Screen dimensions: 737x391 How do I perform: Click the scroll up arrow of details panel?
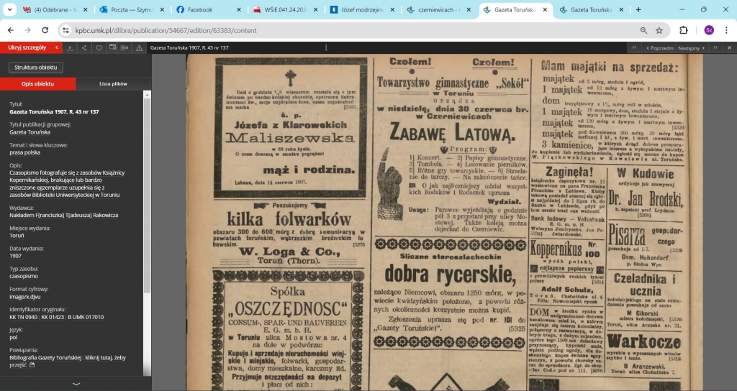click(x=147, y=94)
